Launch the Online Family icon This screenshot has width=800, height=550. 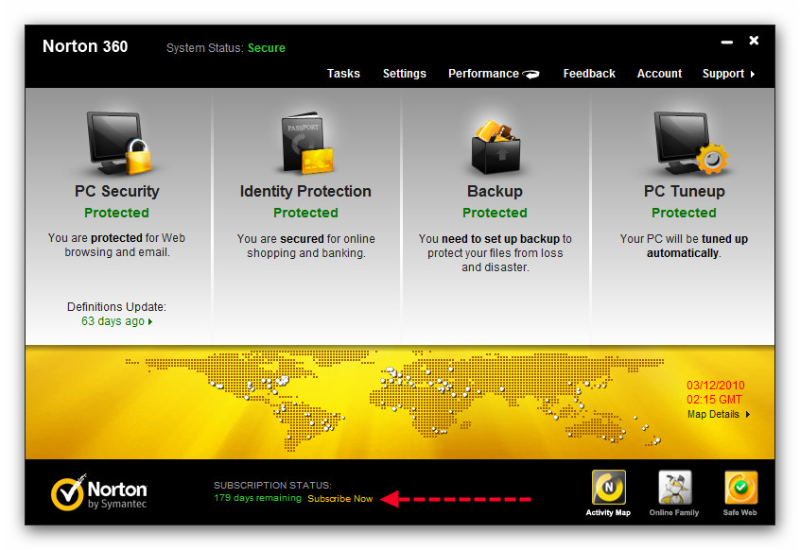coord(674,488)
